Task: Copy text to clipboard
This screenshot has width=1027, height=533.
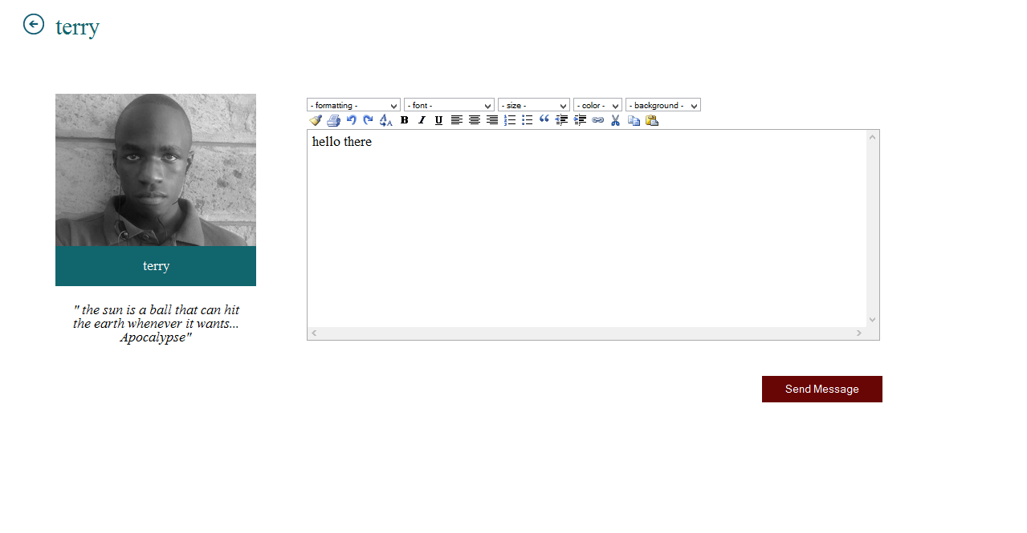Action: pyautogui.click(x=634, y=119)
